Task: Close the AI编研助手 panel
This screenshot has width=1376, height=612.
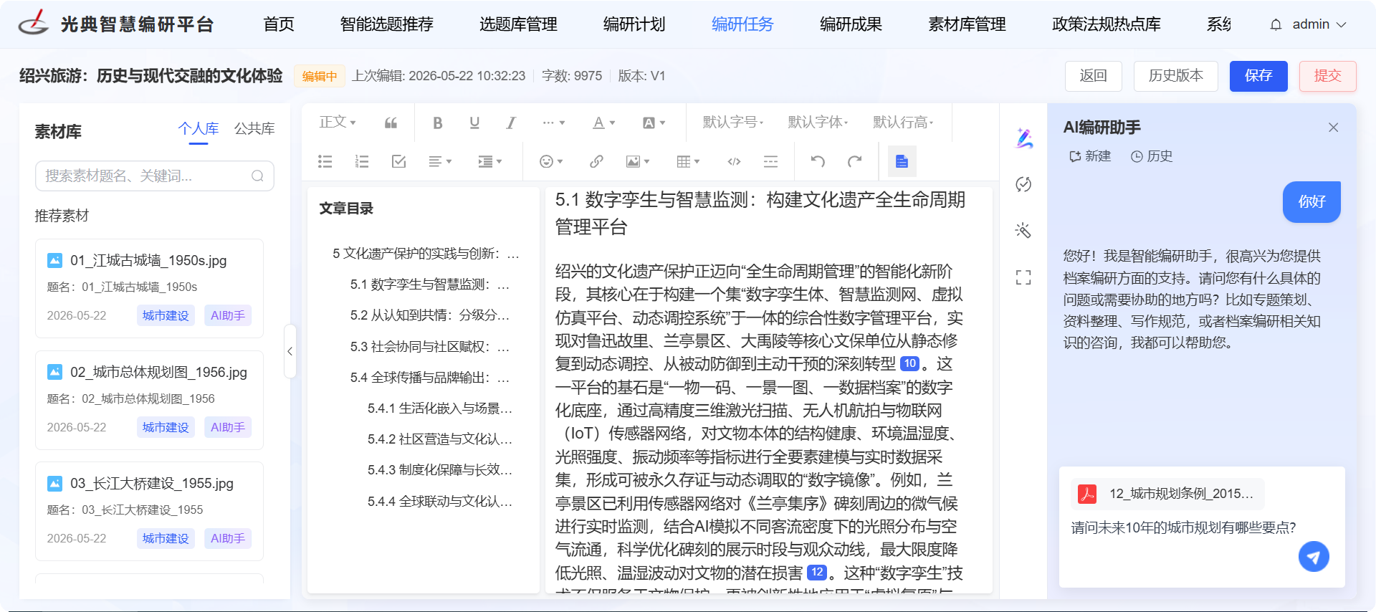Action: pyautogui.click(x=1333, y=128)
